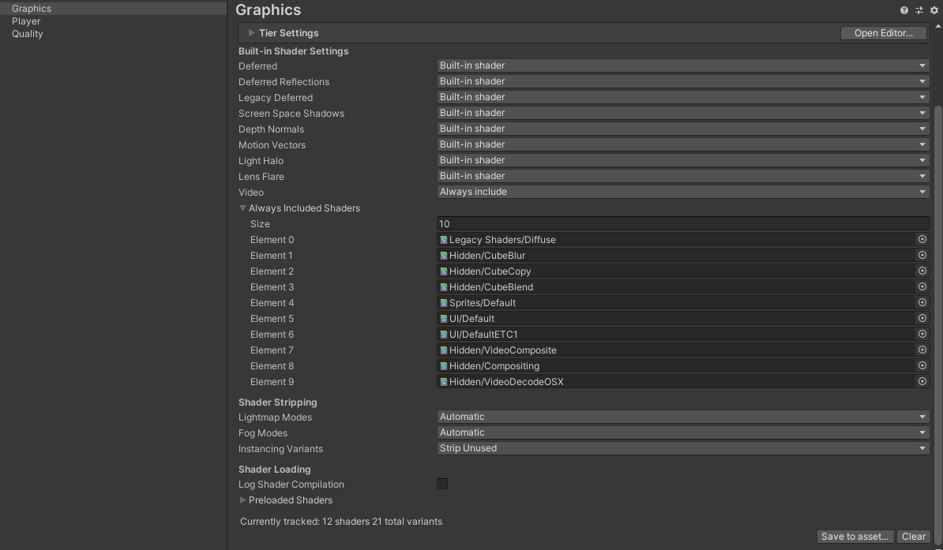Expand the Preloaded Shaders section
943x550 pixels.
[x=242, y=499]
